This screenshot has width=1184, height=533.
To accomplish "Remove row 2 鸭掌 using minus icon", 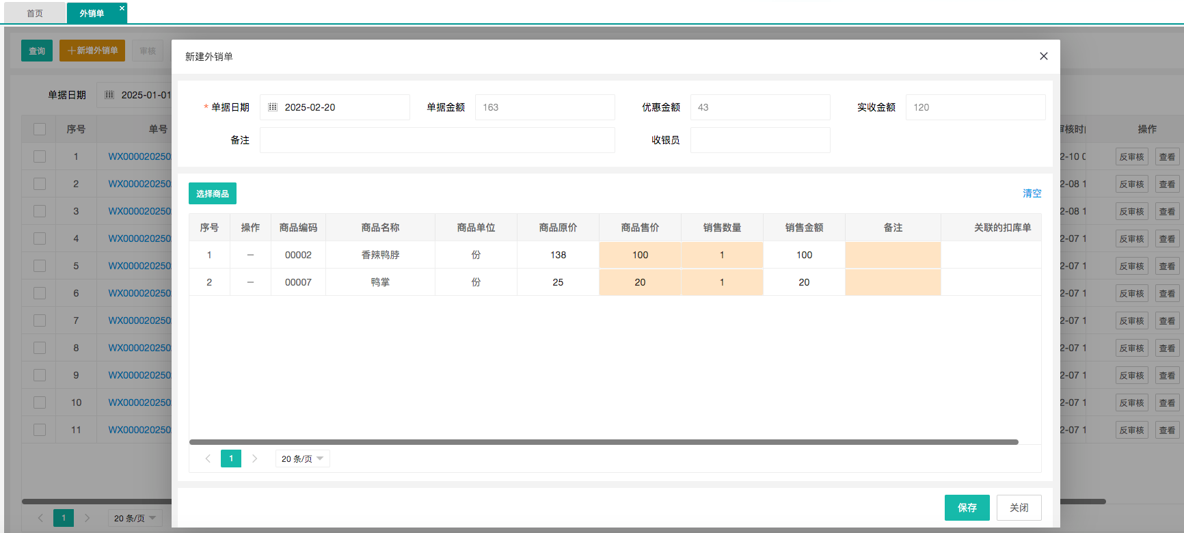I will [250, 282].
